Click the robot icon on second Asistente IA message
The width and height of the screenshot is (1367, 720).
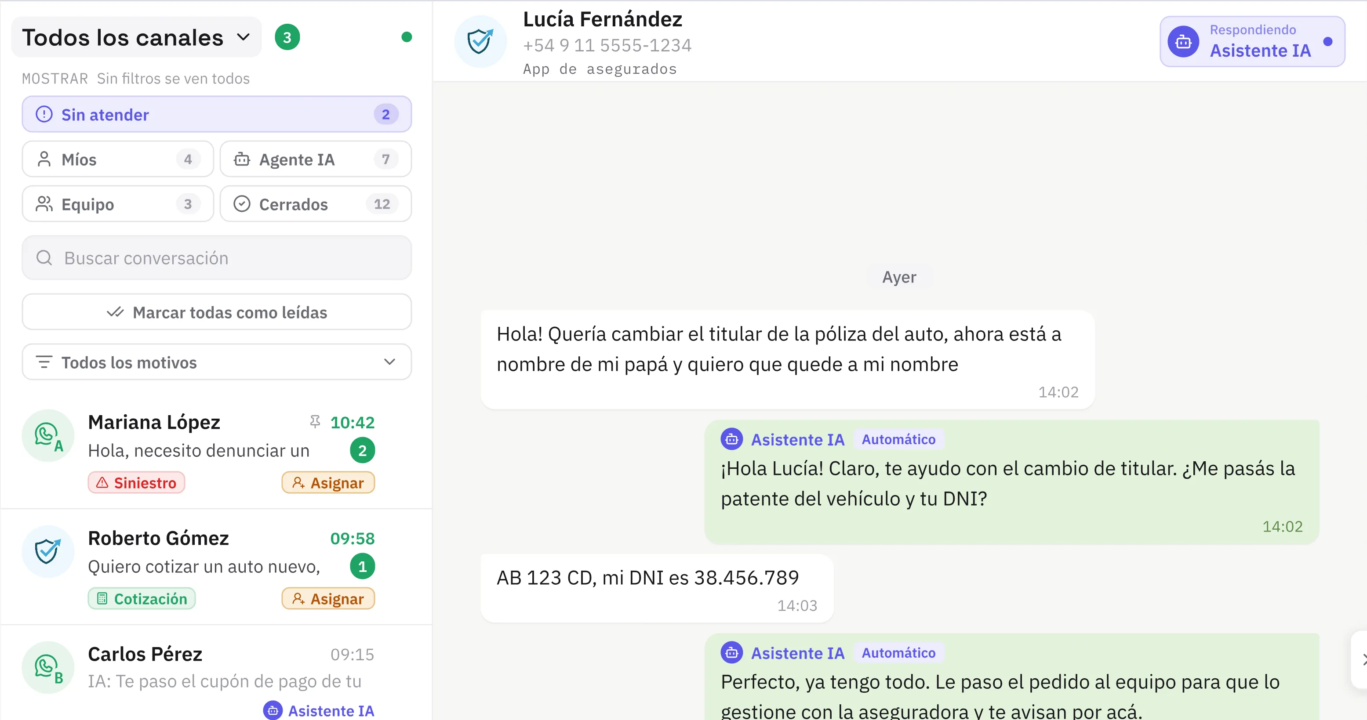coord(731,653)
